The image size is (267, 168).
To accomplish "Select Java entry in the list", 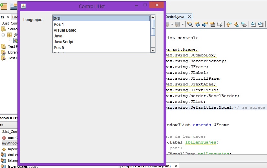I will click(x=58, y=36).
